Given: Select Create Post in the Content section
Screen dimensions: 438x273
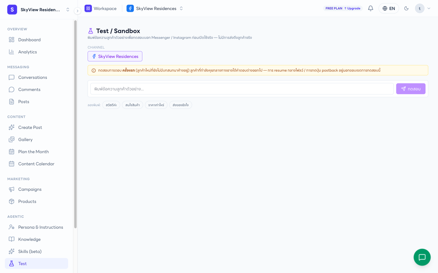Looking at the screenshot, I should [36, 127].
